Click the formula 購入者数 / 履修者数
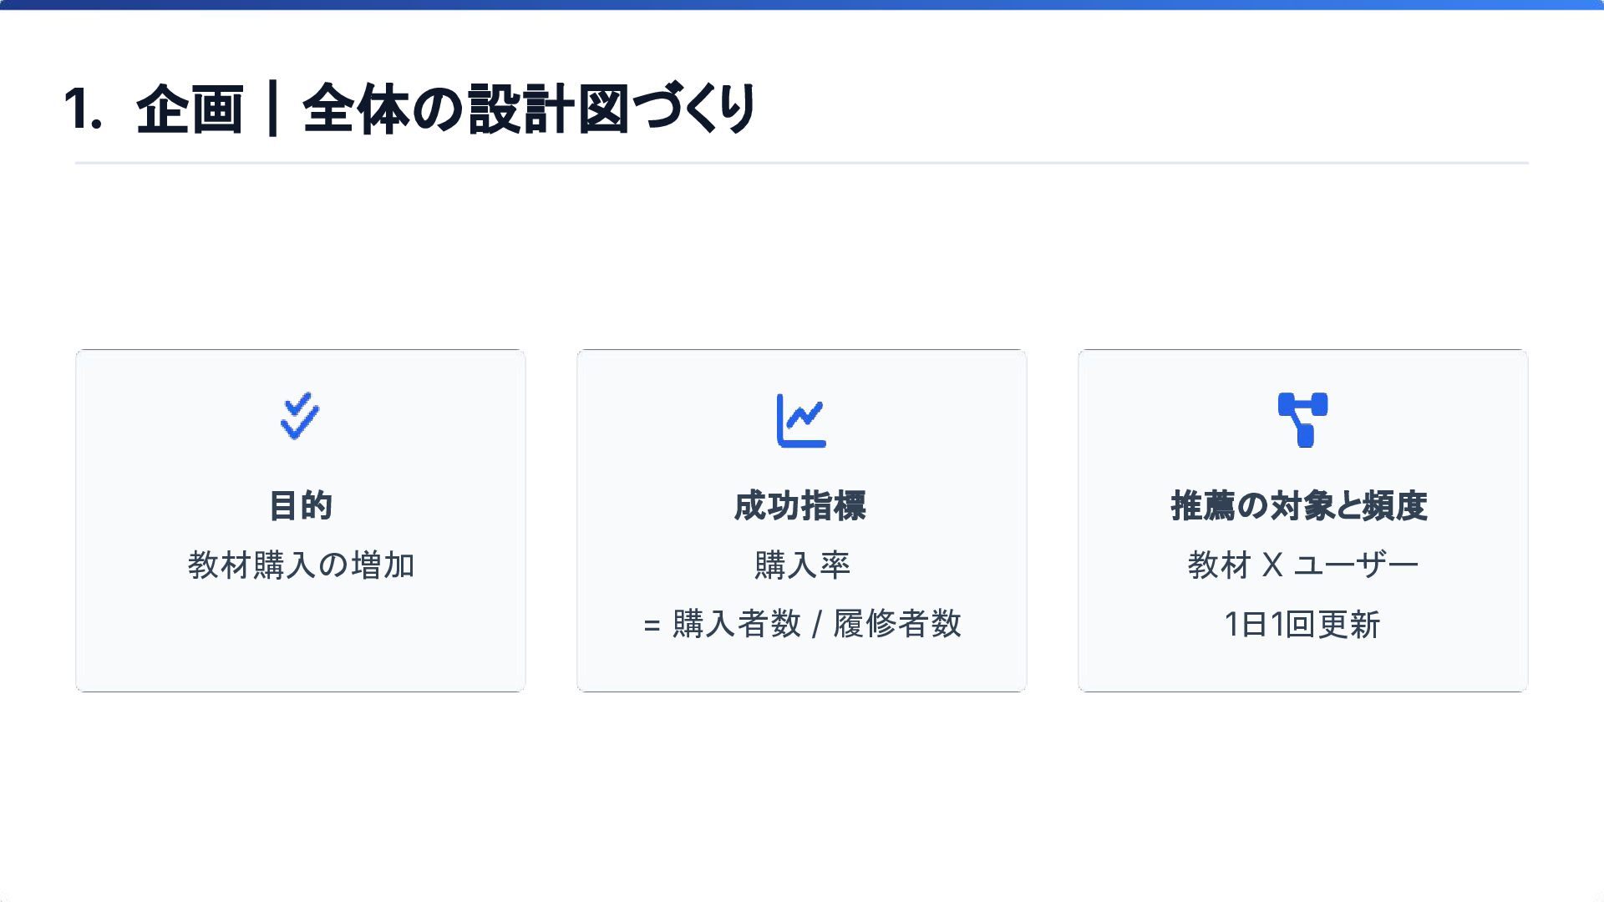Viewport: 1604px width, 902px height. click(x=817, y=624)
